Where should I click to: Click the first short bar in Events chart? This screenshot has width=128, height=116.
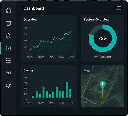33,97
